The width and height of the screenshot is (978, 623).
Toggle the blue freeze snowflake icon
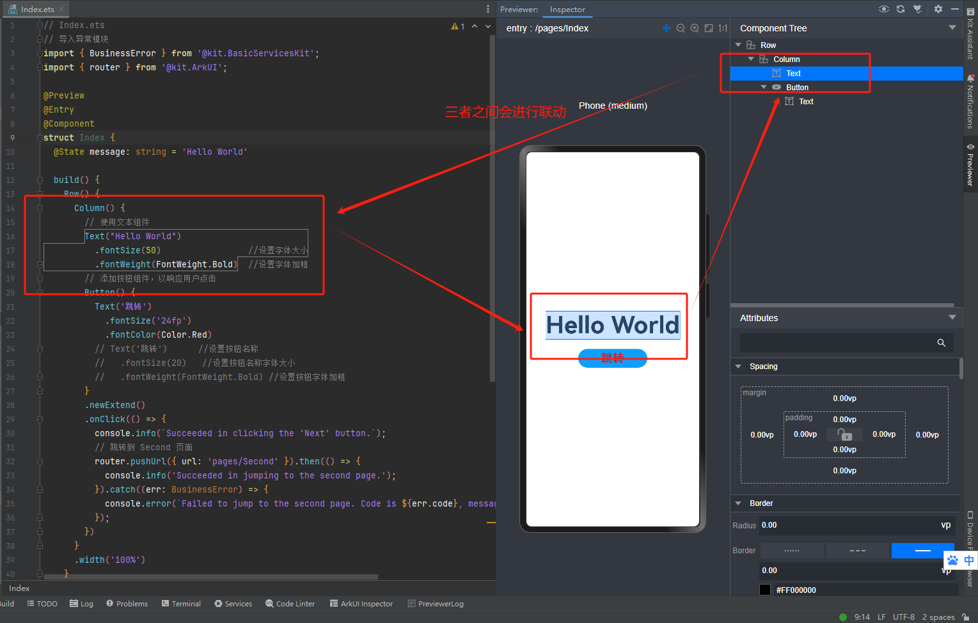[666, 28]
